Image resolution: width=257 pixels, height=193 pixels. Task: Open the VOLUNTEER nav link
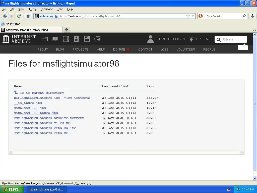point(186,50)
